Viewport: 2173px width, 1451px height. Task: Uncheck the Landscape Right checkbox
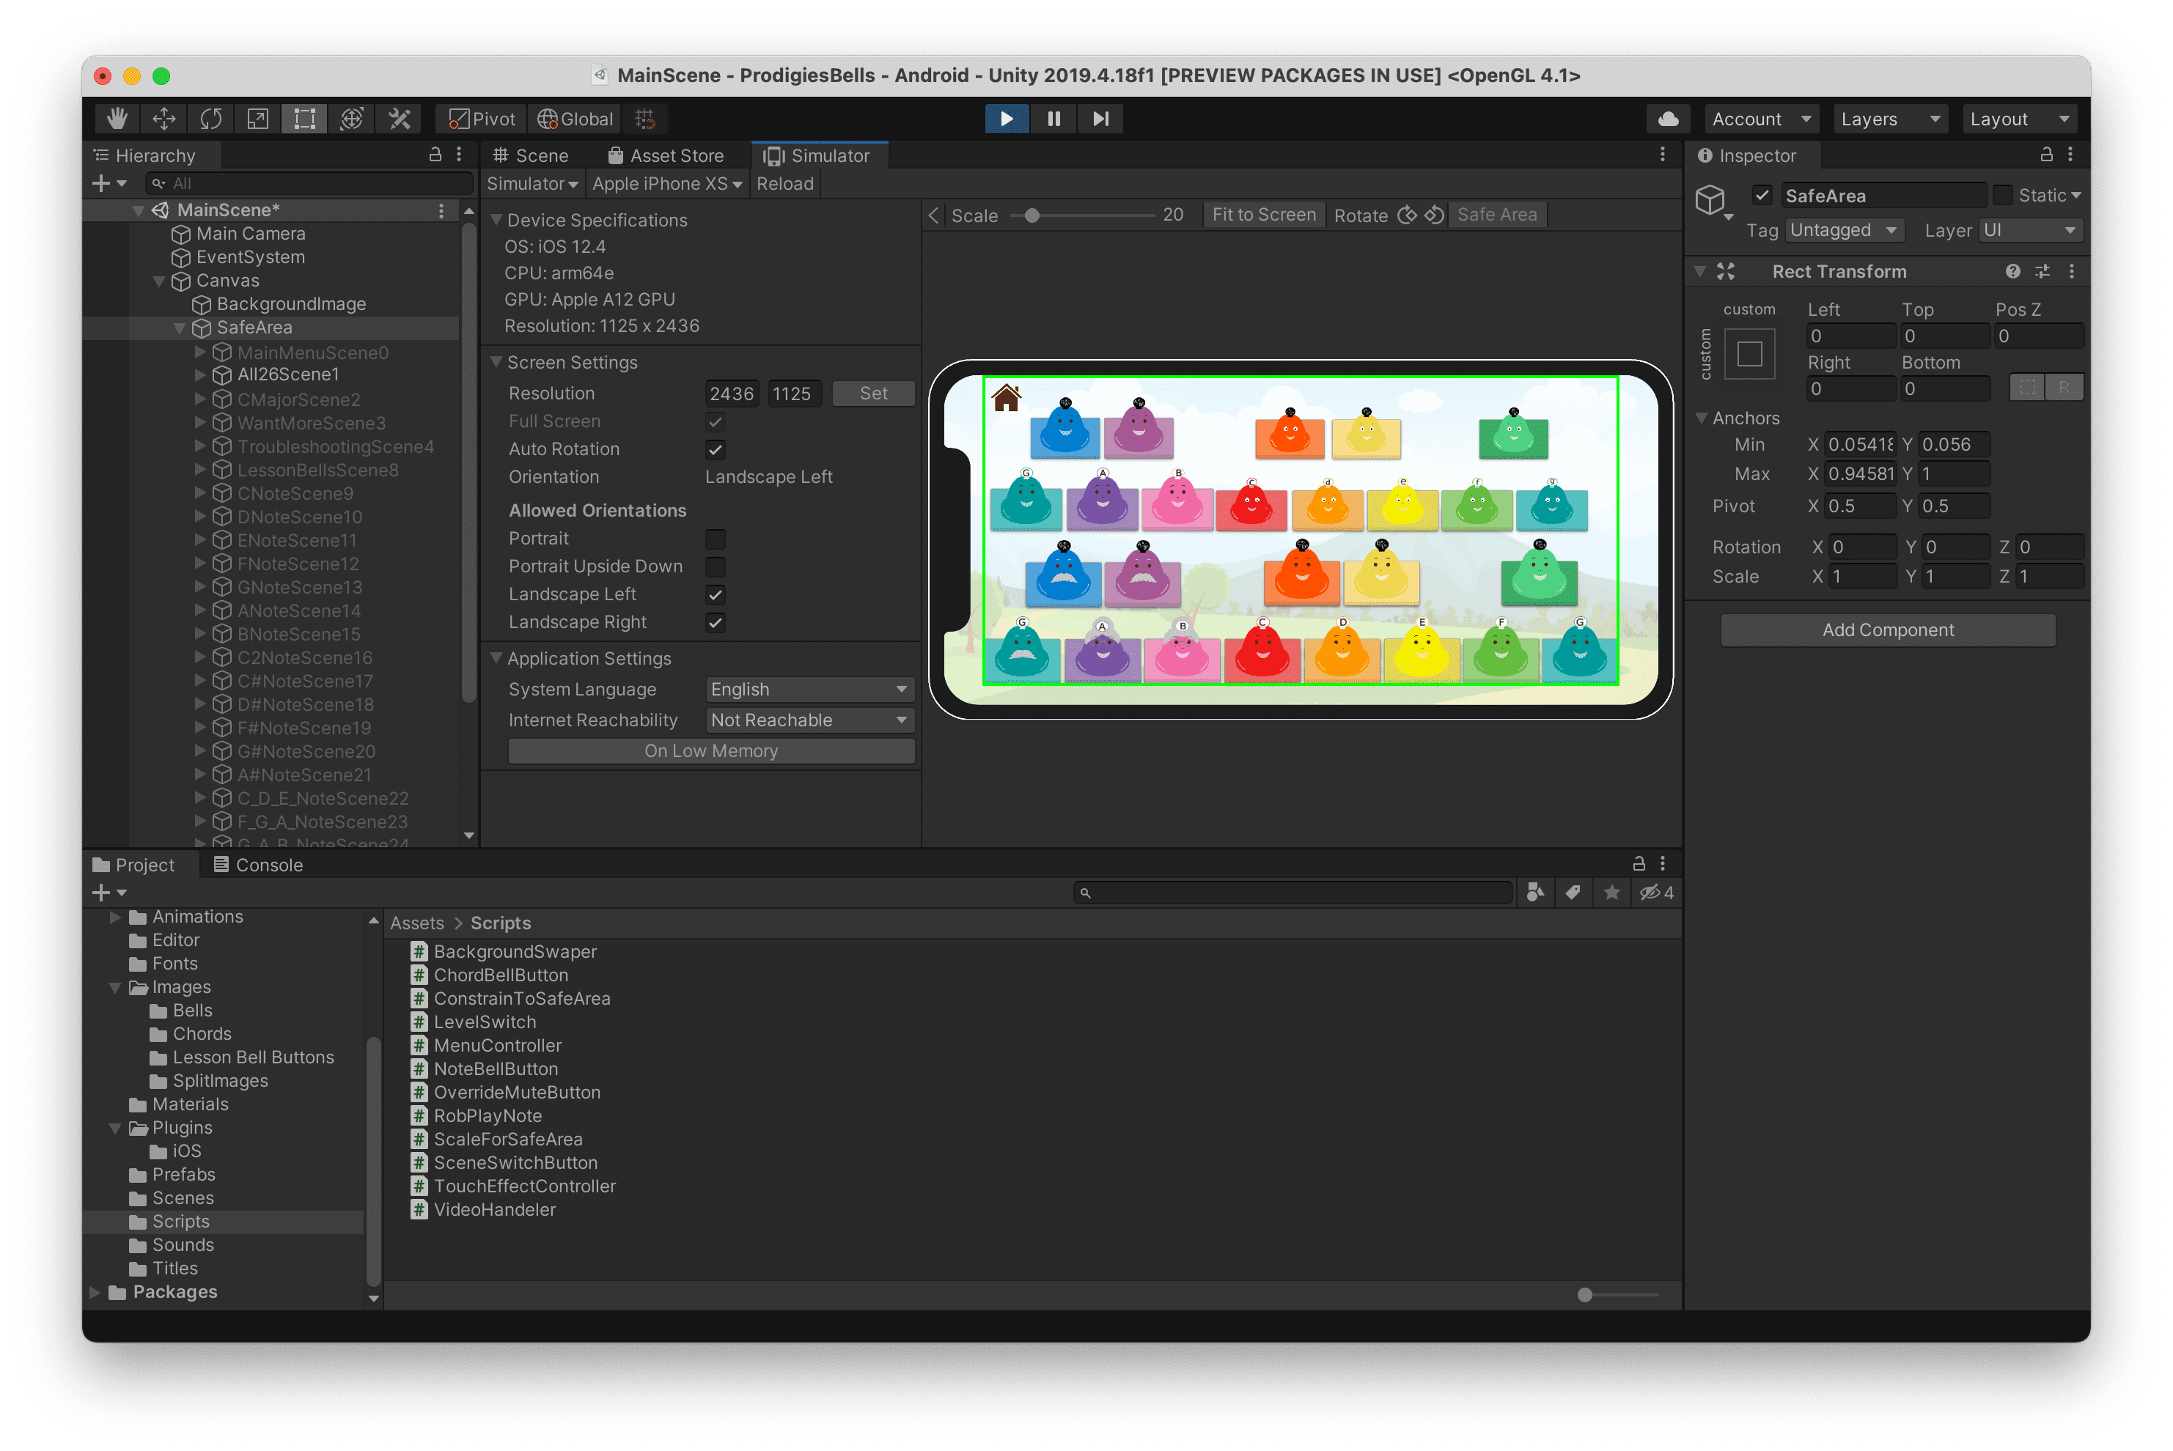click(x=715, y=623)
